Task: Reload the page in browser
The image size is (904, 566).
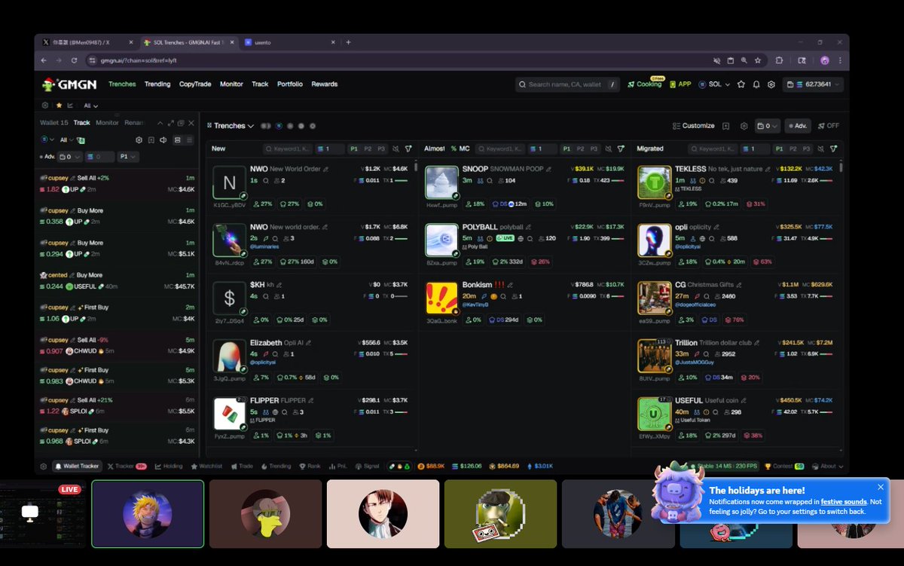Action: [x=74, y=60]
